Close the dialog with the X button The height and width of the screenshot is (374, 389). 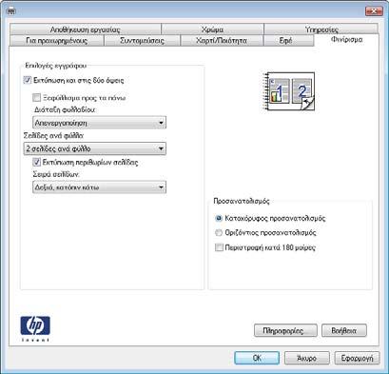[x=374, y=11]
